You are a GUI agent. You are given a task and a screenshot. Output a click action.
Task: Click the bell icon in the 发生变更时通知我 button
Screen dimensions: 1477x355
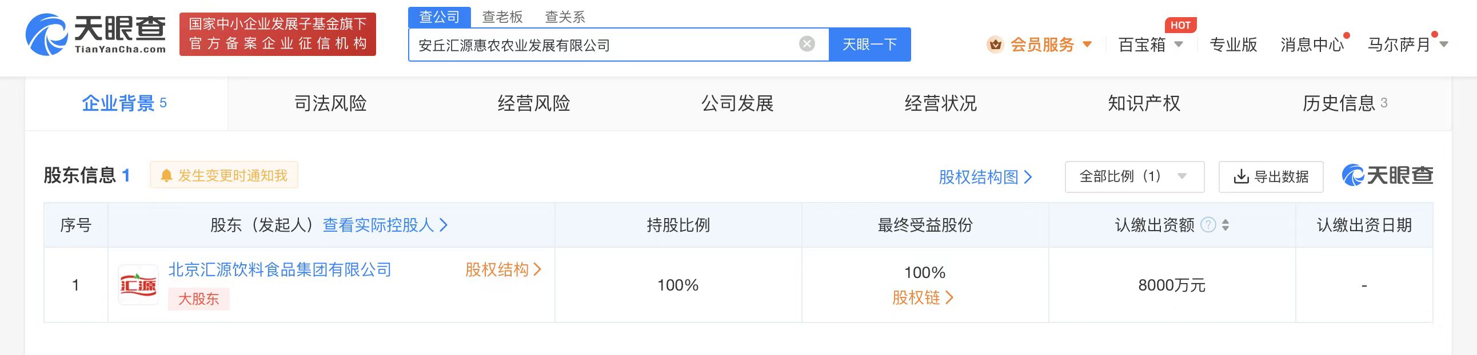[x=166, y=176]
